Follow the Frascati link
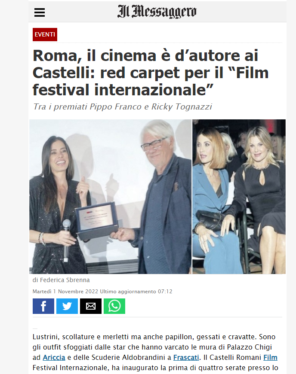This screenshot has width=296, height=374. click(186, 357)
